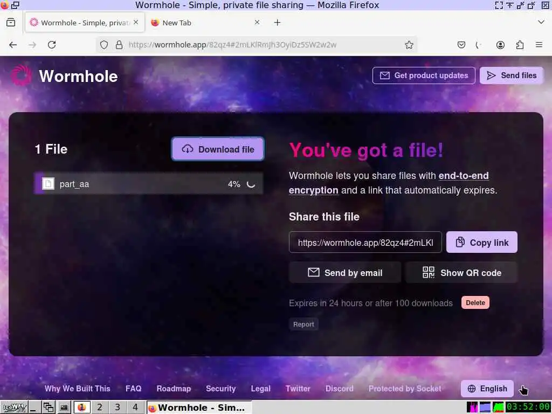Click the Report button
The image size is (552, 414).
coord(303,324)
